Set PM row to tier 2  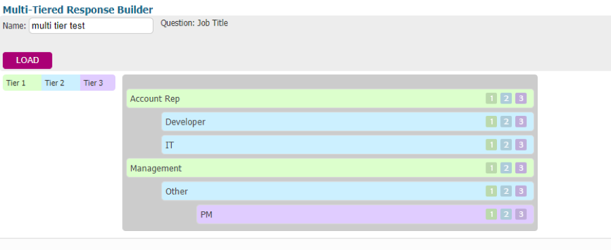pos(506,214)
